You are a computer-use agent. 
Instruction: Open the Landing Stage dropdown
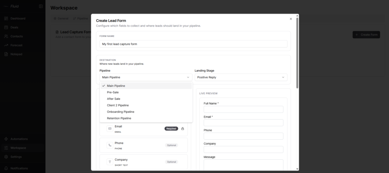click(x=241, y=77)
